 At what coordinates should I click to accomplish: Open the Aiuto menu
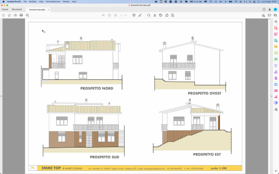74,1
